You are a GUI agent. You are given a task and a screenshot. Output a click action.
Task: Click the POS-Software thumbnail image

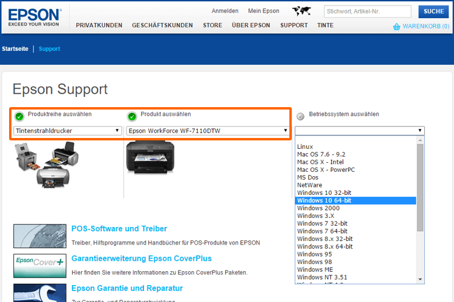click(40, 235)
